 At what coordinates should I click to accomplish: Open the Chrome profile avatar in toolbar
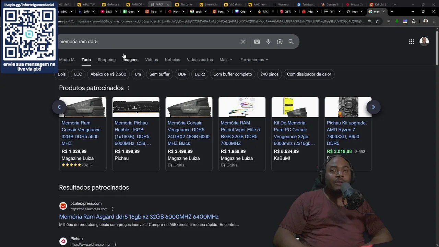point(426,21)
